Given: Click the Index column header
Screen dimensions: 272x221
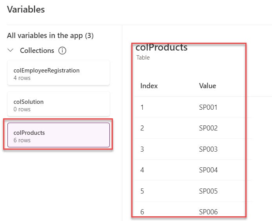Looking at the screenshot, I should [149, 86].
